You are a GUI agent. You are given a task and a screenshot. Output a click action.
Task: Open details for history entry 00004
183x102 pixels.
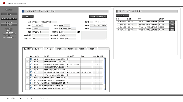click(x=172, y=22)
